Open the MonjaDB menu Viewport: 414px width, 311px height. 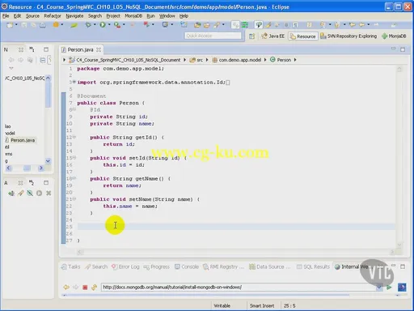[133, 16]
